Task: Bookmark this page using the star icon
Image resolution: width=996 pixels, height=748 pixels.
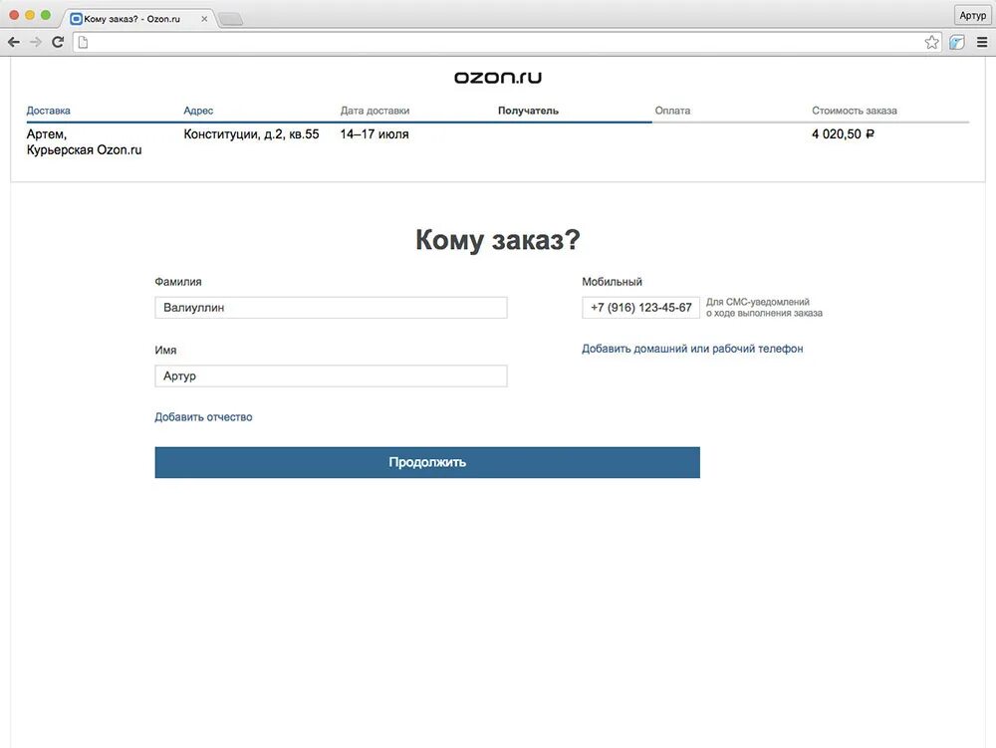Action: 931,42
